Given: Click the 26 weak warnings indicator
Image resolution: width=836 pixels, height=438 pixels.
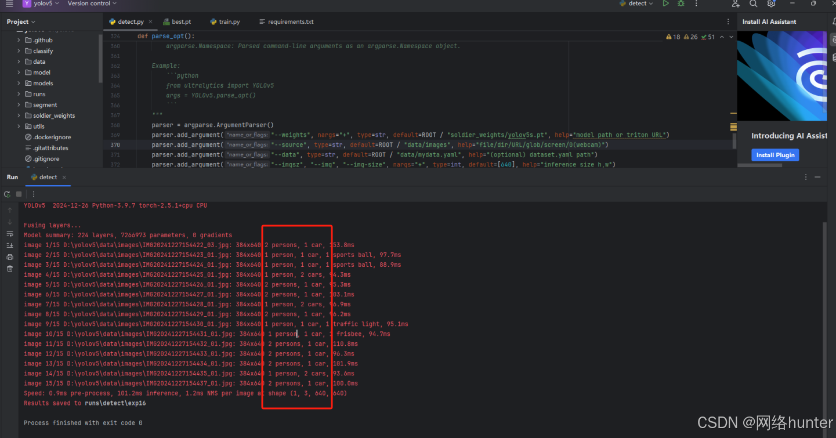Looking at the screenshot, I should pyautogui.click(x=690, y=37).
